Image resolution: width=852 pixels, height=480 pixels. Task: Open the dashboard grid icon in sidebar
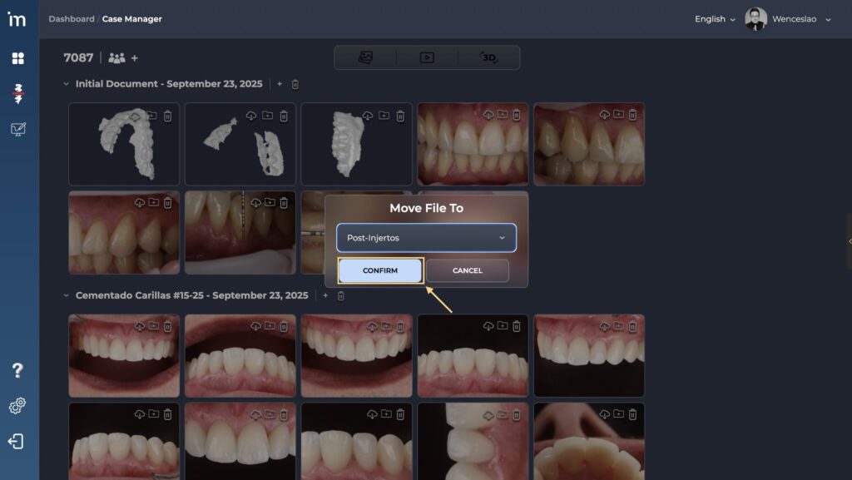(x=17, y=58)
